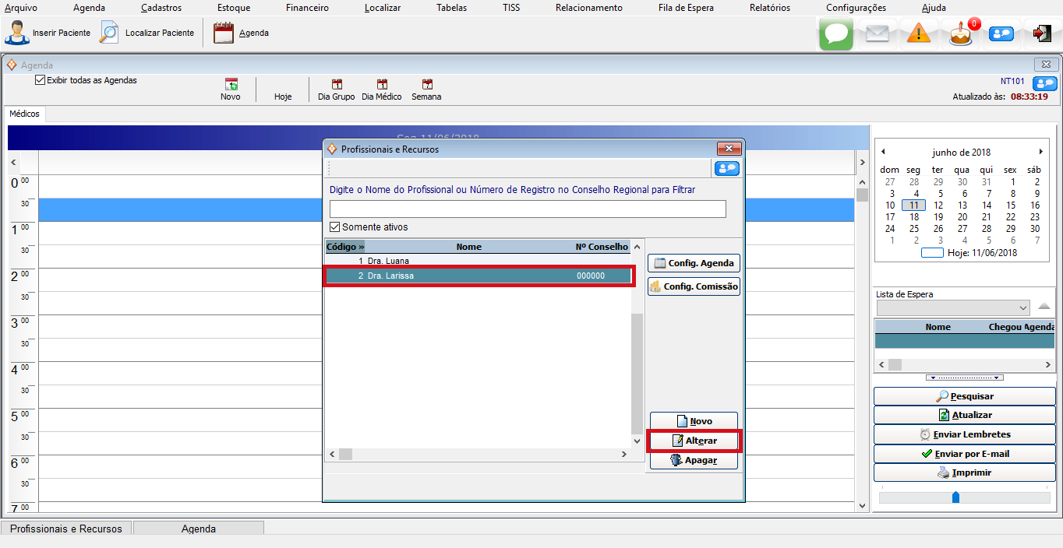Click the exit door icon
Screen dimensions: 1063x548
[1042, 34]
